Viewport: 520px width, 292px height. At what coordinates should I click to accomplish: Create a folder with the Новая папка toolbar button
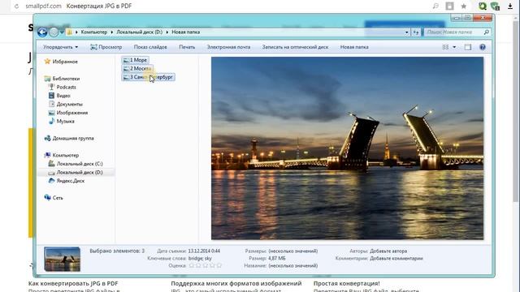[354, 47]
